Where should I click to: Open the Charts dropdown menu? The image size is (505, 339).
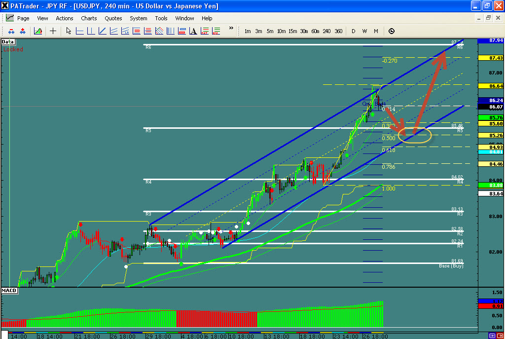coord(89,18)
